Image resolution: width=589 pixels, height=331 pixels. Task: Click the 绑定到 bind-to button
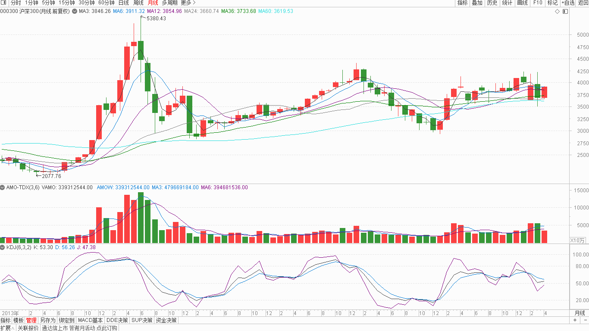pyautogui.click(x=66, y=320)
